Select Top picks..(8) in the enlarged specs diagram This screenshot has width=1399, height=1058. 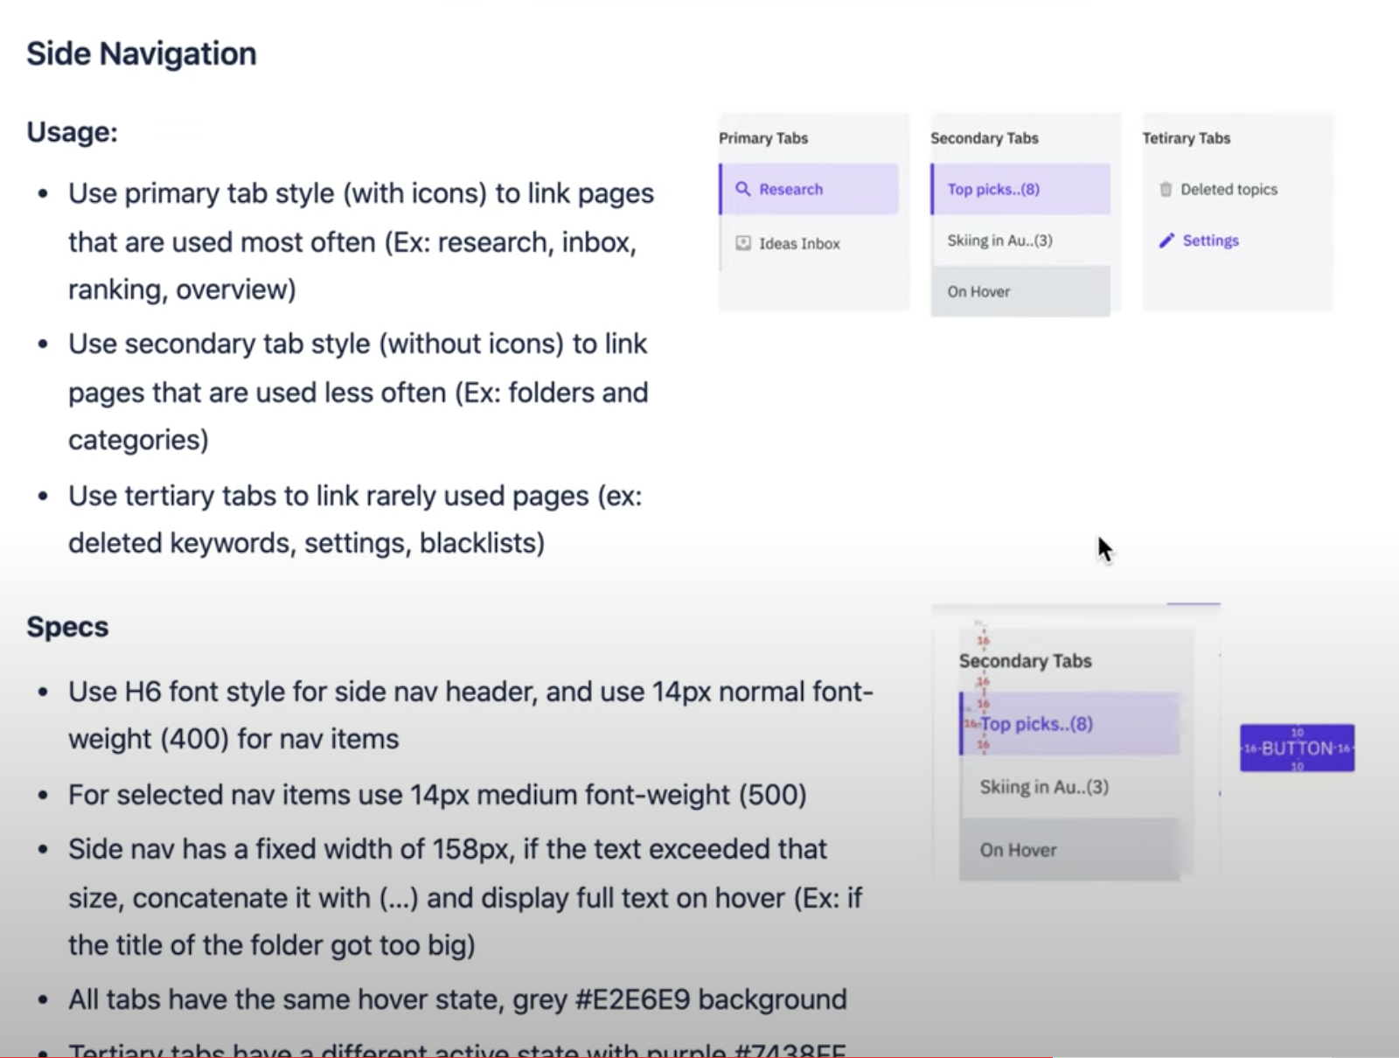[1037, 724]
